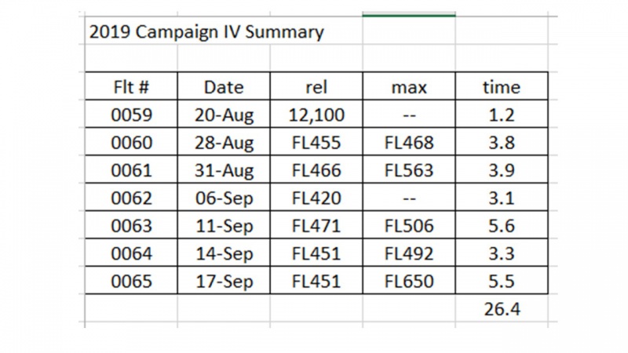
Task: Select the FL506 max cell
Action: point(408,225)
